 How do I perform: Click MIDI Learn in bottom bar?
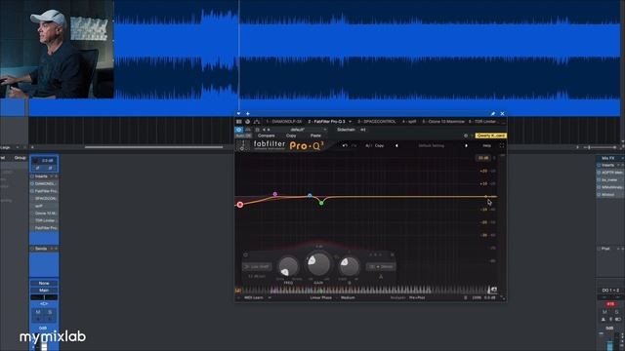(x=254, y=297)
